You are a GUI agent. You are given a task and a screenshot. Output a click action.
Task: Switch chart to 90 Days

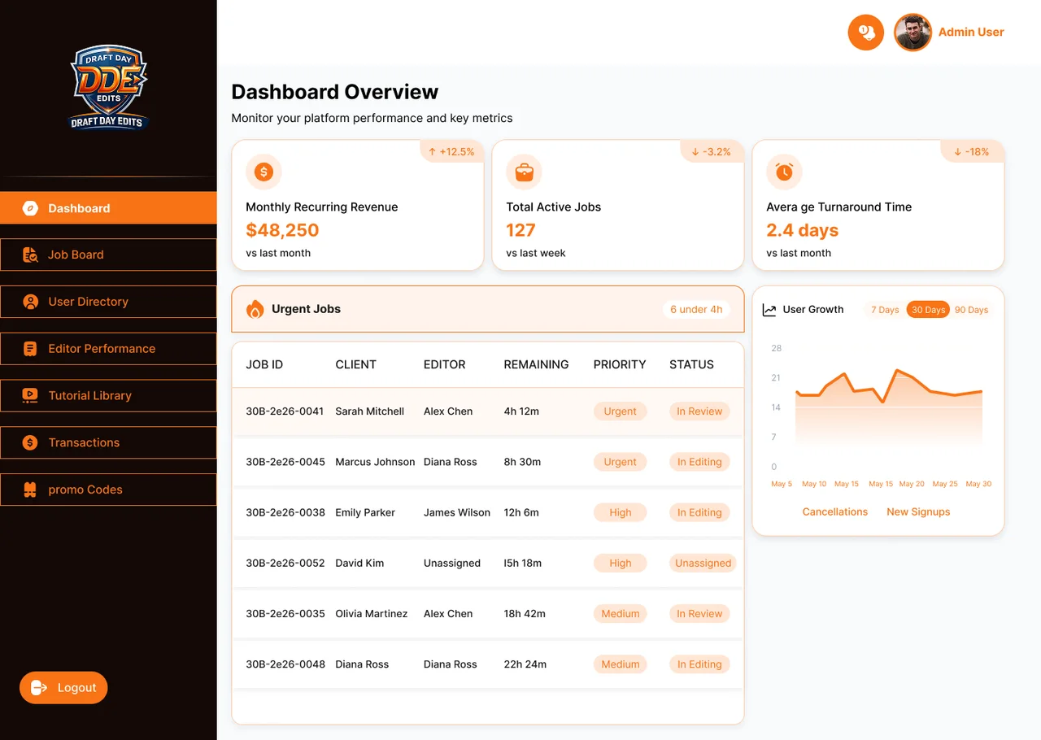pyautogui.click(x=971, y=310)
